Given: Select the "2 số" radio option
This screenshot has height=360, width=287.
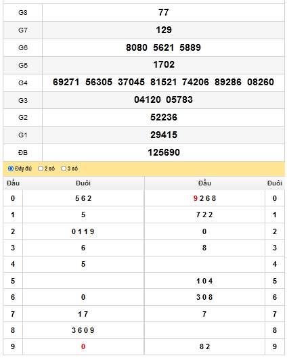Looking at the screenshot, I should [x=41, y=168].
